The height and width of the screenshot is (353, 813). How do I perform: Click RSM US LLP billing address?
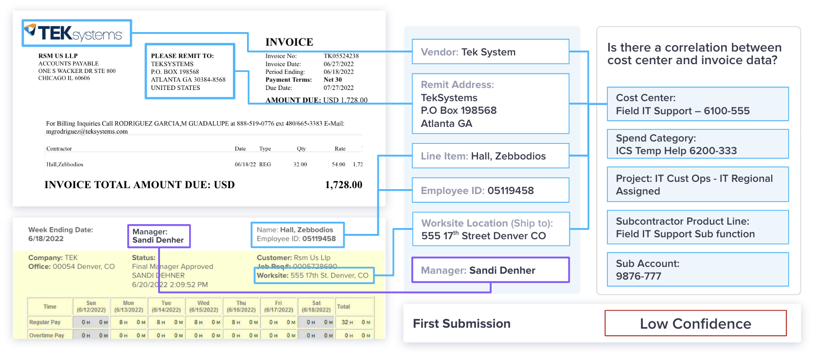pyautogui.click(x=77, y=67)
